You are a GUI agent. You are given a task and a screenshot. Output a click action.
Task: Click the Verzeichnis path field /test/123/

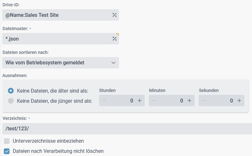point(127,129)
